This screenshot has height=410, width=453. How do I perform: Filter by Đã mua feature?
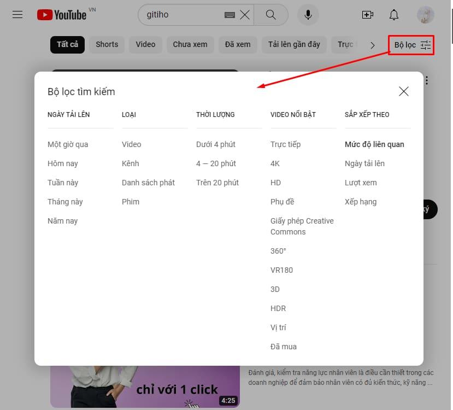pos(284,347)
